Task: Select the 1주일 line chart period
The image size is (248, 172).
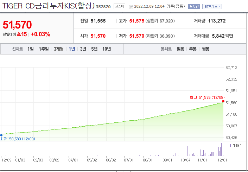Action: [44, 49]
